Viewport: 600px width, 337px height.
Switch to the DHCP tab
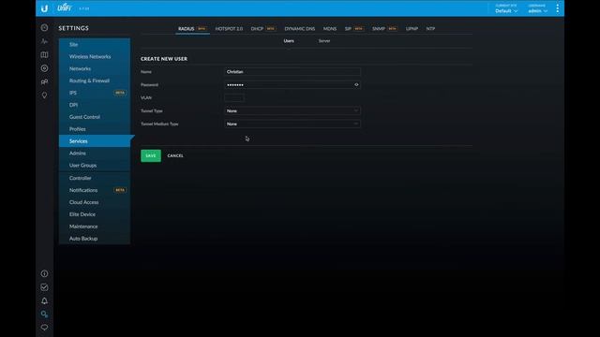(x=262, y=29)
